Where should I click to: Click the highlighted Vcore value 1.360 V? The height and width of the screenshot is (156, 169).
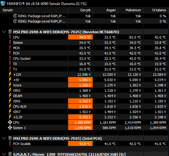coord(80,85)
